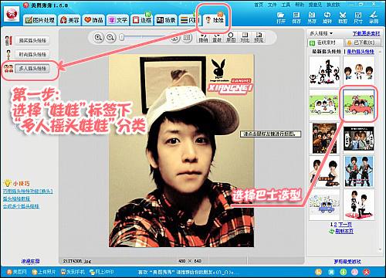Click the 下一页 next page link
The width and height of the screenshot is (386, 278).
[345, 225]
